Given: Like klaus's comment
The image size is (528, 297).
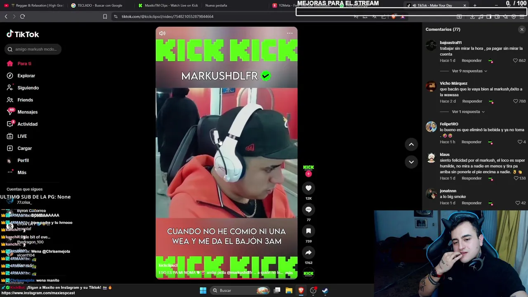Looking at the screenshot, I should (x=516, y=178).
